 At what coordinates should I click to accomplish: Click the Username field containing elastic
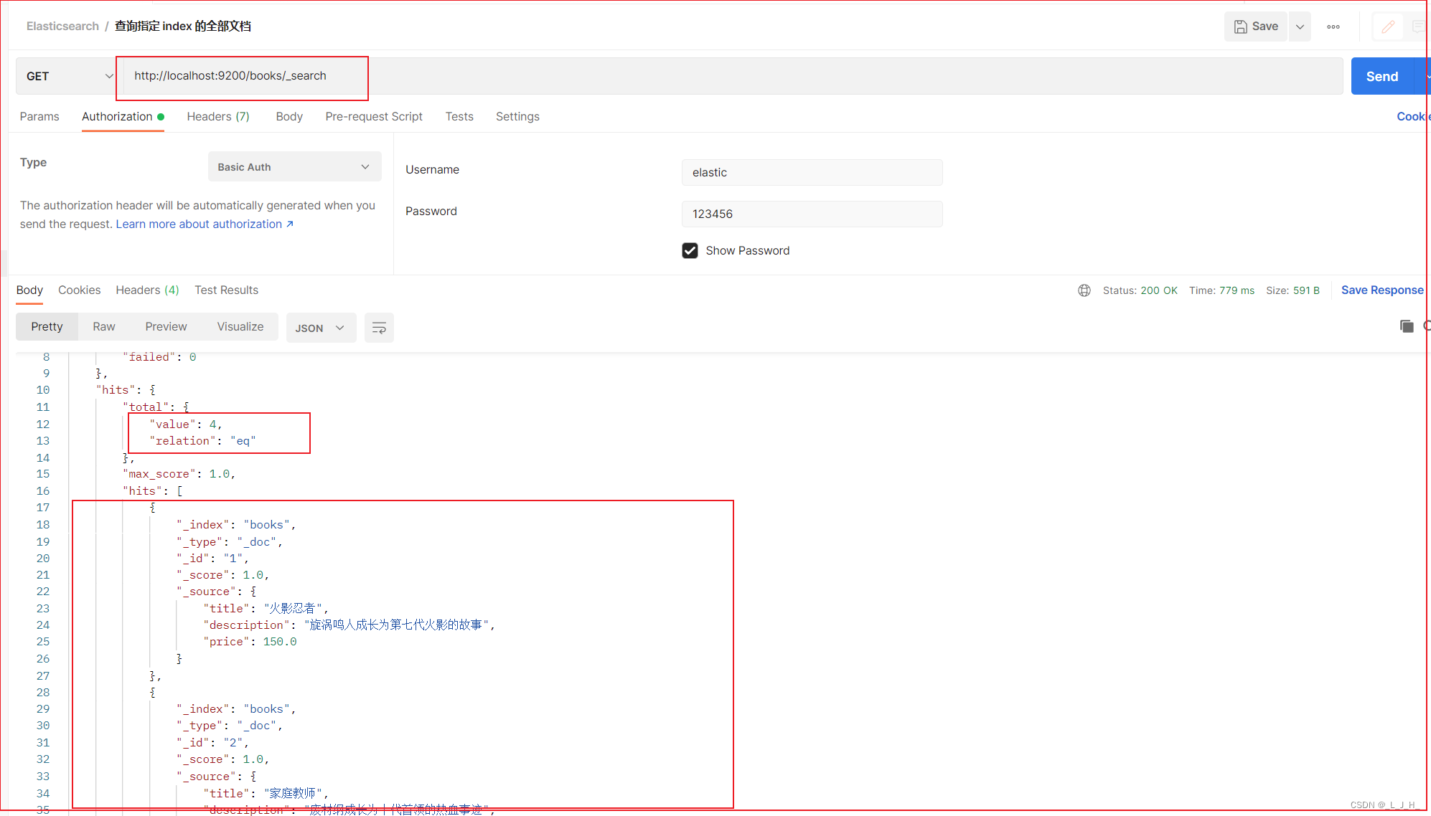tap(811, 172)
